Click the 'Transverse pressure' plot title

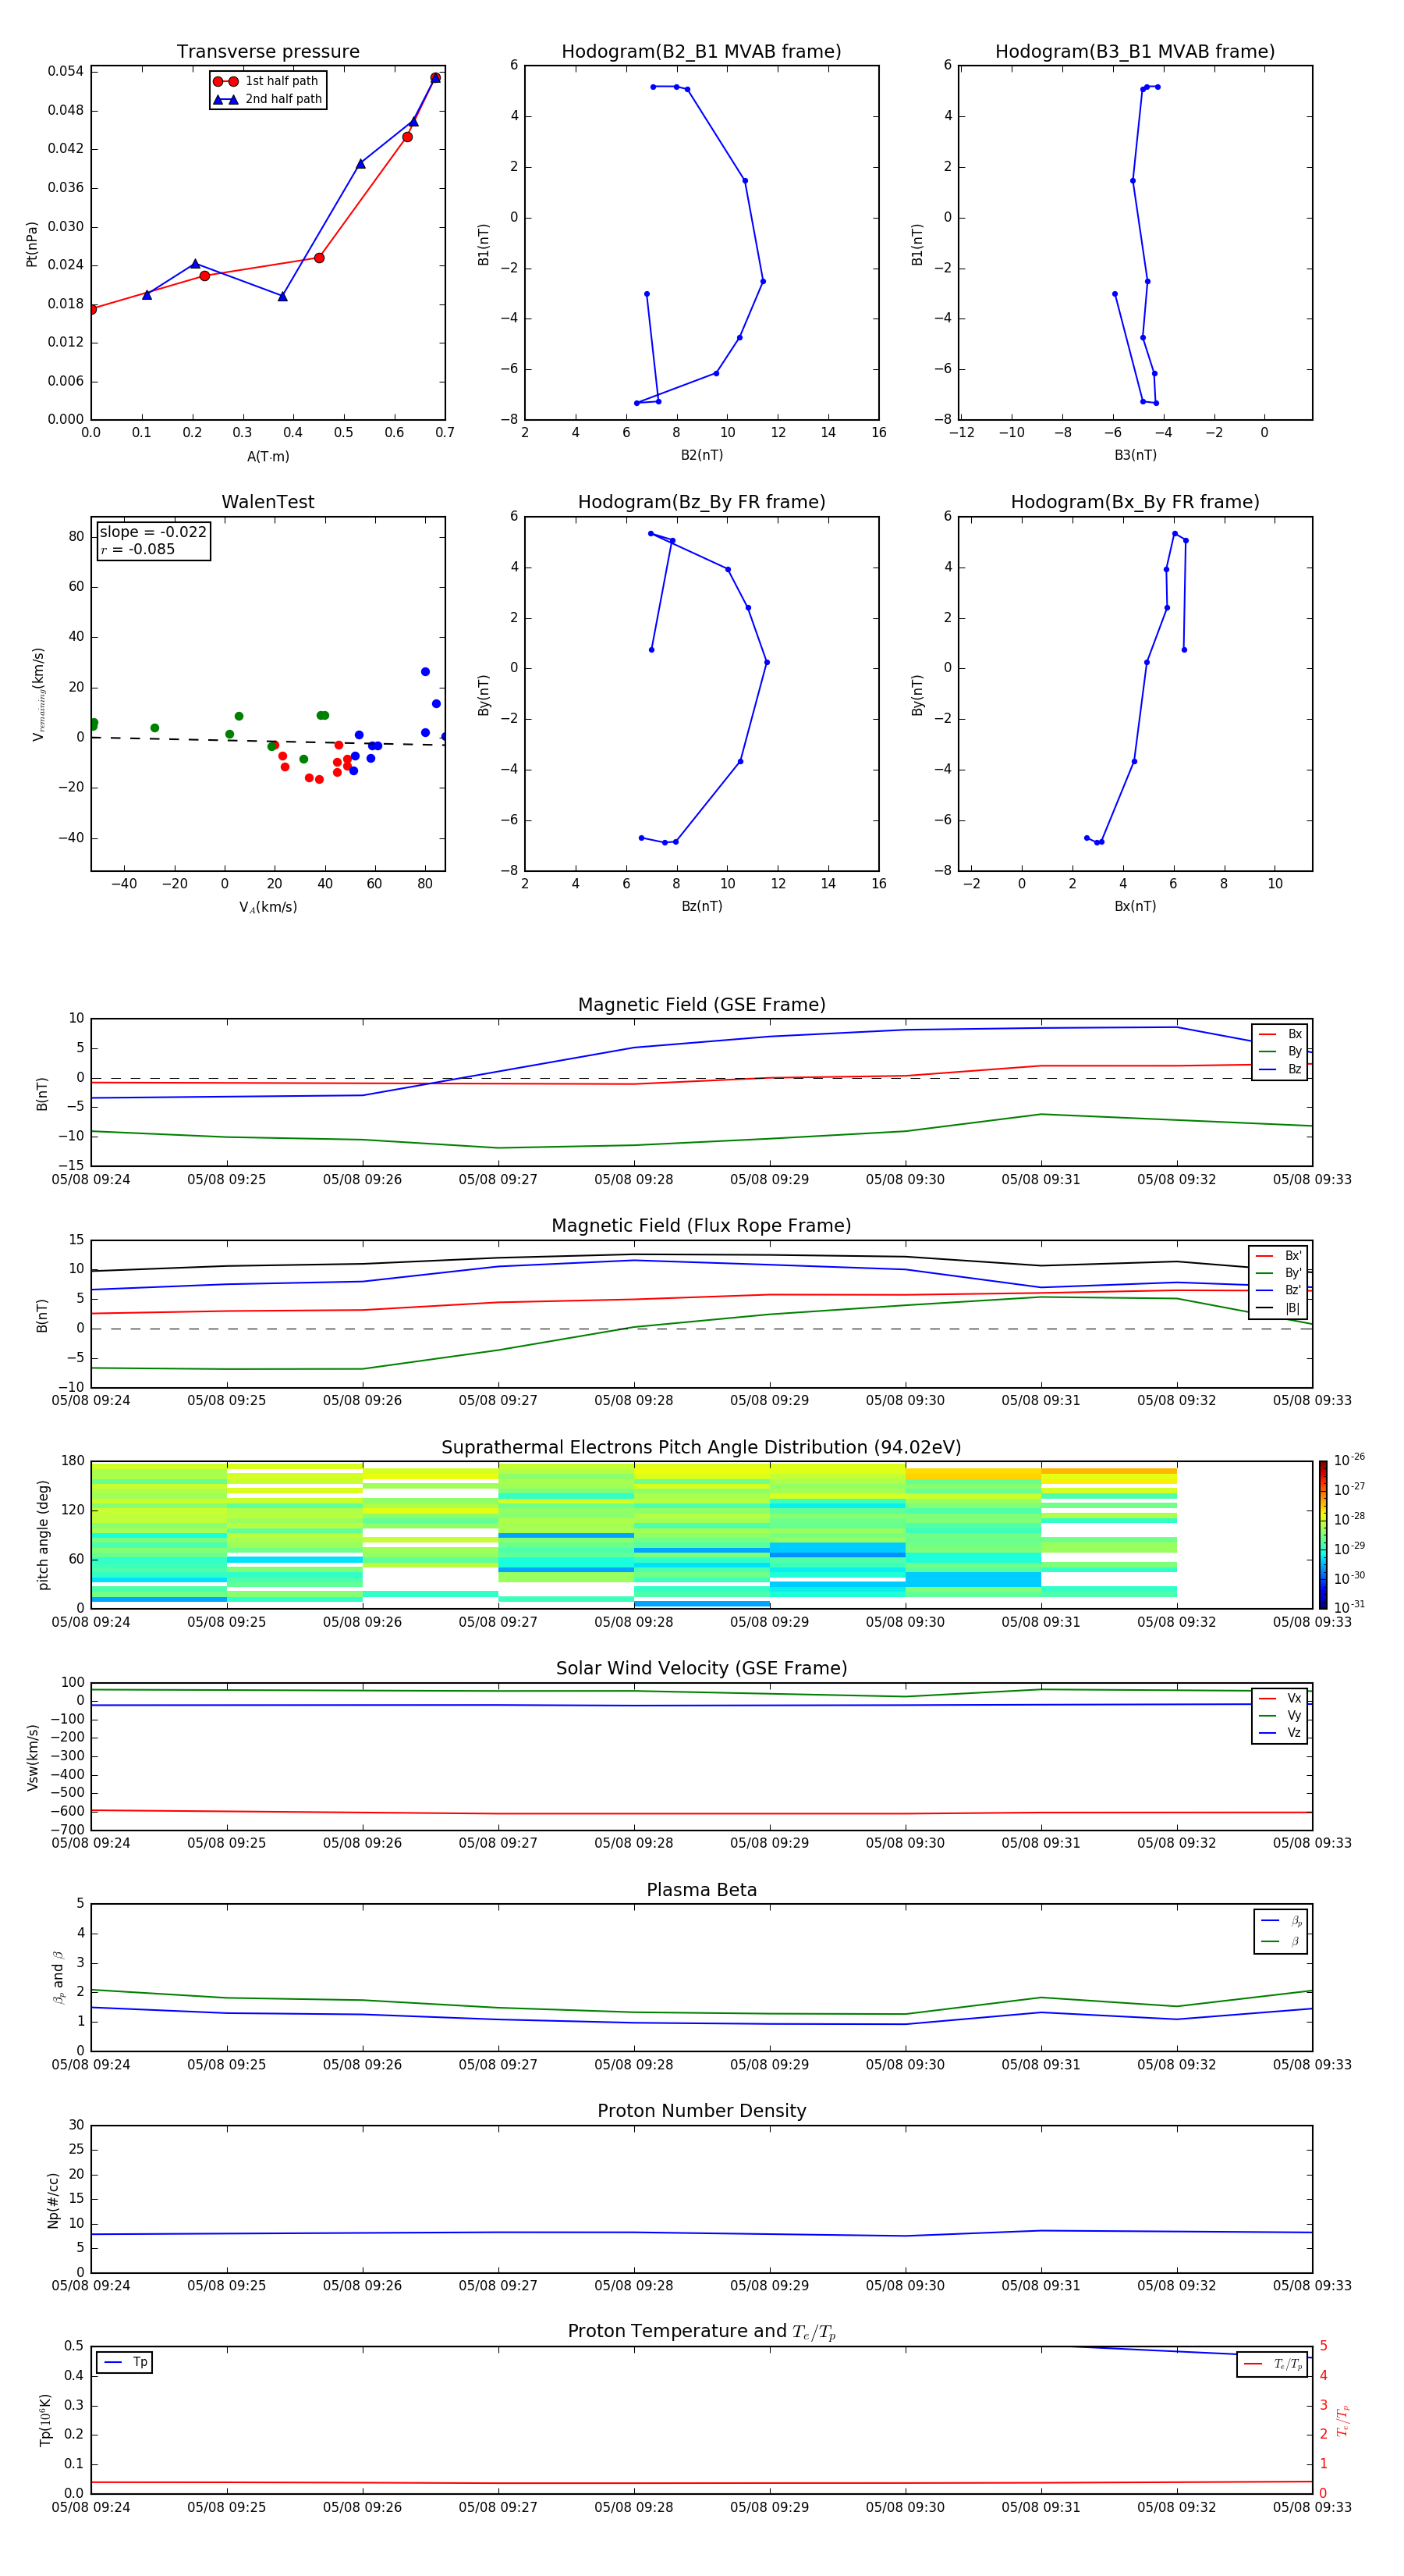pyautogui.click(x=268, y=52)
